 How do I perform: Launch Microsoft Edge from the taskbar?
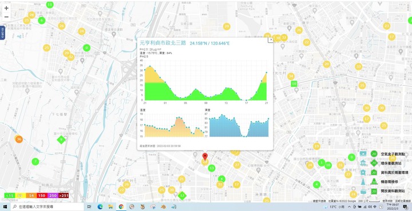tap(100, 207)
